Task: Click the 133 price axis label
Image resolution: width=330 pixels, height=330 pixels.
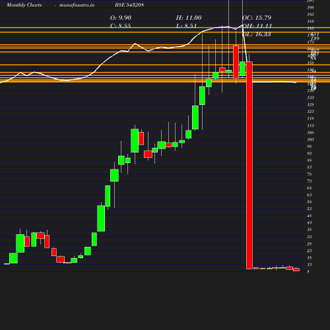Action: (311, 98)
